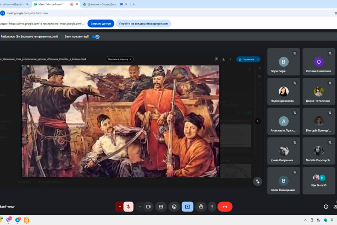Expand camera video settings arrow
The height and width of the screenshot is (225, 337).
(140, 207)
